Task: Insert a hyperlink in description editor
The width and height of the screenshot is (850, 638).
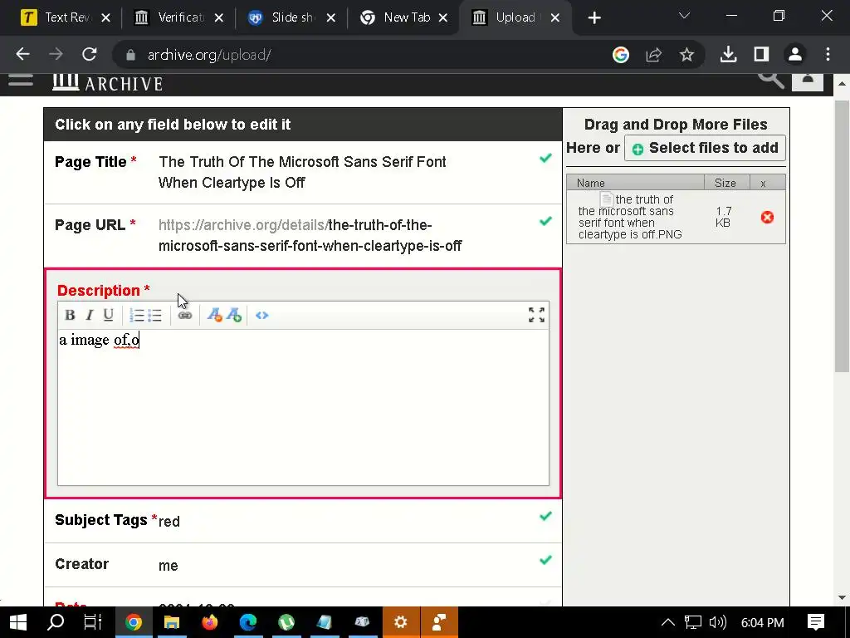Action: click(x=185, y=315)
